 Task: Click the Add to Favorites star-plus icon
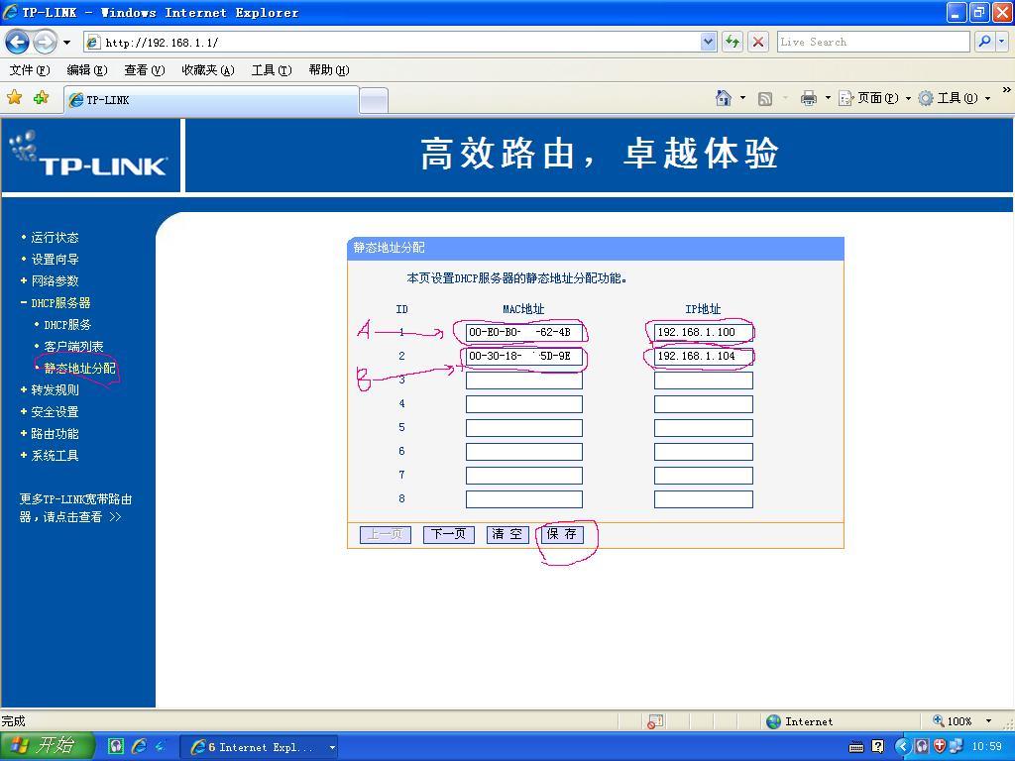41,98
